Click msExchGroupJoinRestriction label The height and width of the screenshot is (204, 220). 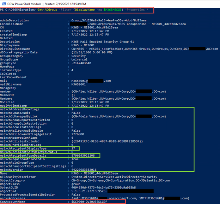pyautogui.click(x=23, y=124)
